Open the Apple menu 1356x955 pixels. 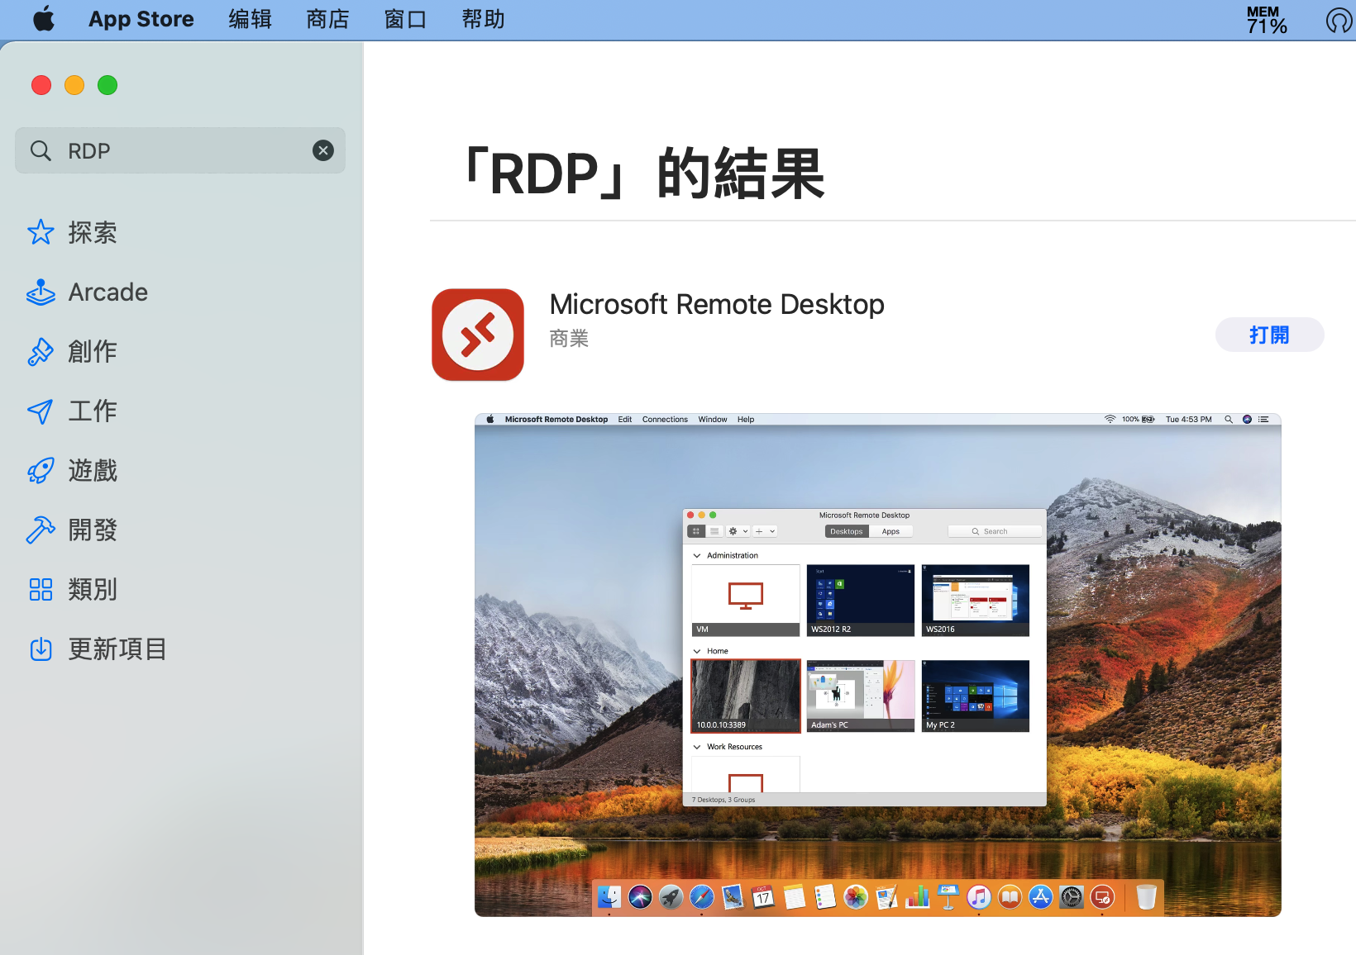click(x=44, y=19)
